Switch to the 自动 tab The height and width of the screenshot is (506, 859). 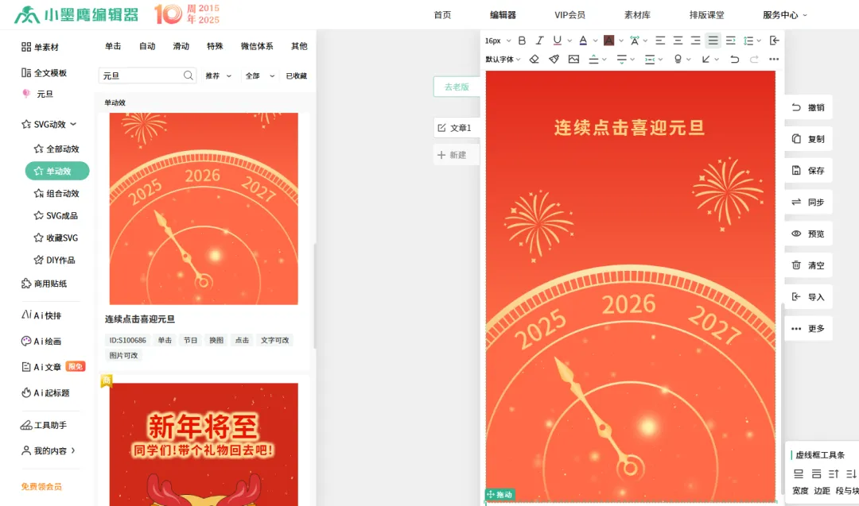(x=147, y=46)
